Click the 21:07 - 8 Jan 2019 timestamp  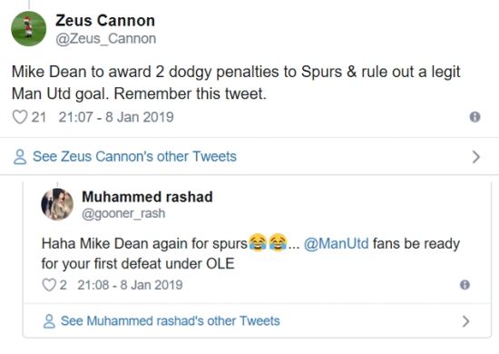pyautogui.click(x=116, y=117)
